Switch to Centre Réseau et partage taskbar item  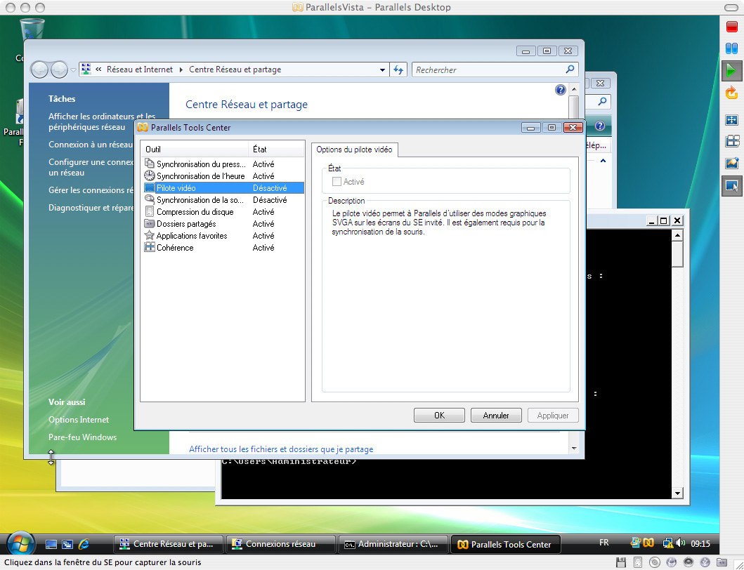(169, 544)
